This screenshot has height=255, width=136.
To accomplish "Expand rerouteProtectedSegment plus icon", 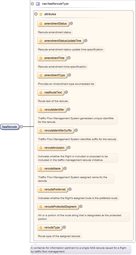I will click(x=81, y=207).
